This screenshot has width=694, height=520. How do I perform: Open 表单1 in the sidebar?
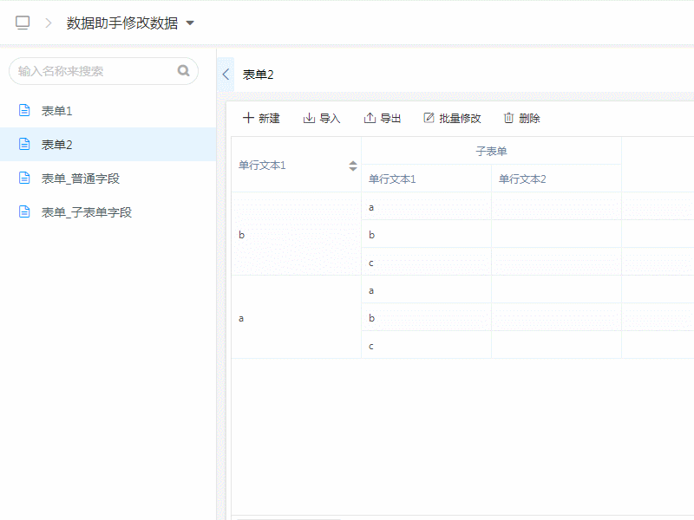57,111
